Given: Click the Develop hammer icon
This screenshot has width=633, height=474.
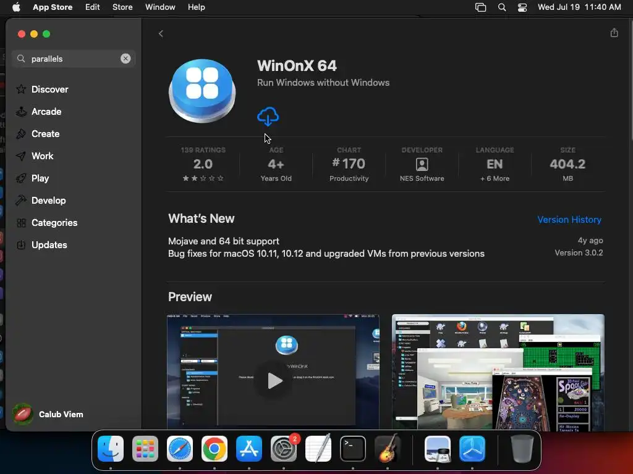Looking at the screenshot, I should click(21, 201).
